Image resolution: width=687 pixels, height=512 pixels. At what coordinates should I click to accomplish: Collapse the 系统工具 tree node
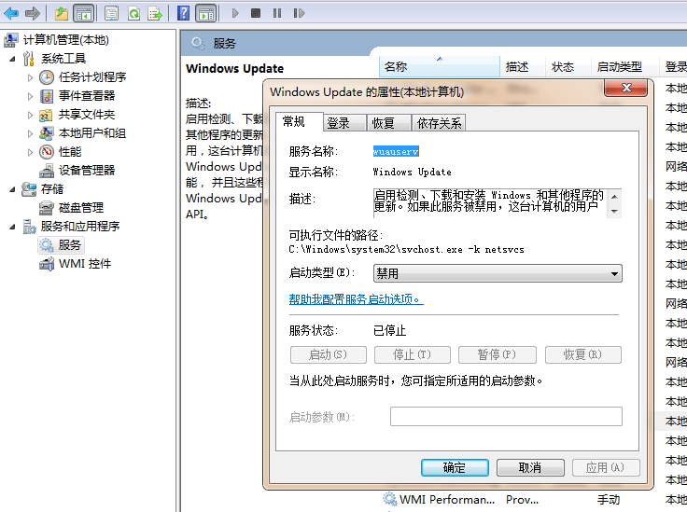(x=12, y=59)
